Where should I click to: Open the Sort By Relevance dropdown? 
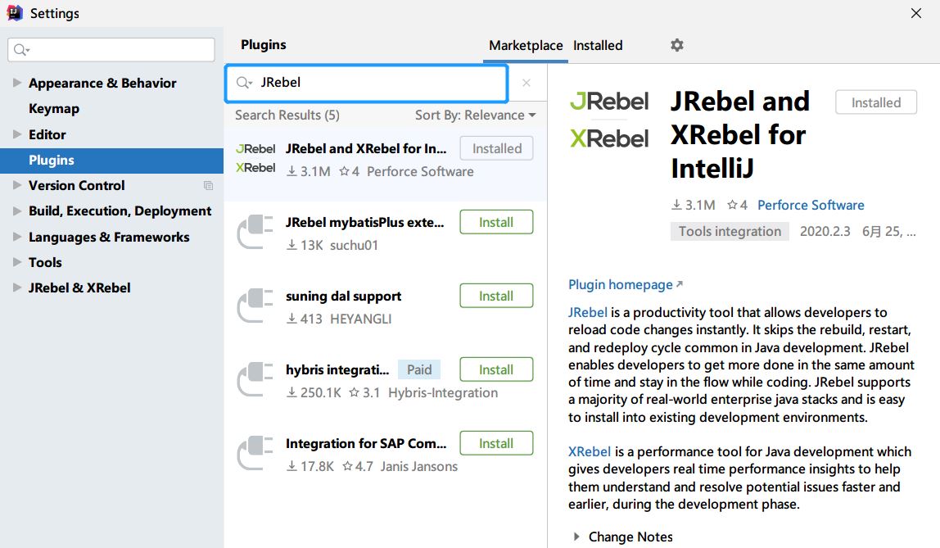tap(475, 115)
